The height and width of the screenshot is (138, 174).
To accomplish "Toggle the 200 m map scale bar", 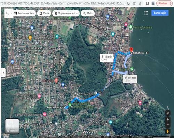I will tap(159, 137).
